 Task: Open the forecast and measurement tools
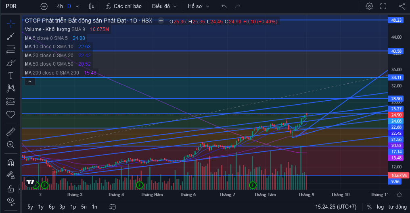[x=11, y=101]
